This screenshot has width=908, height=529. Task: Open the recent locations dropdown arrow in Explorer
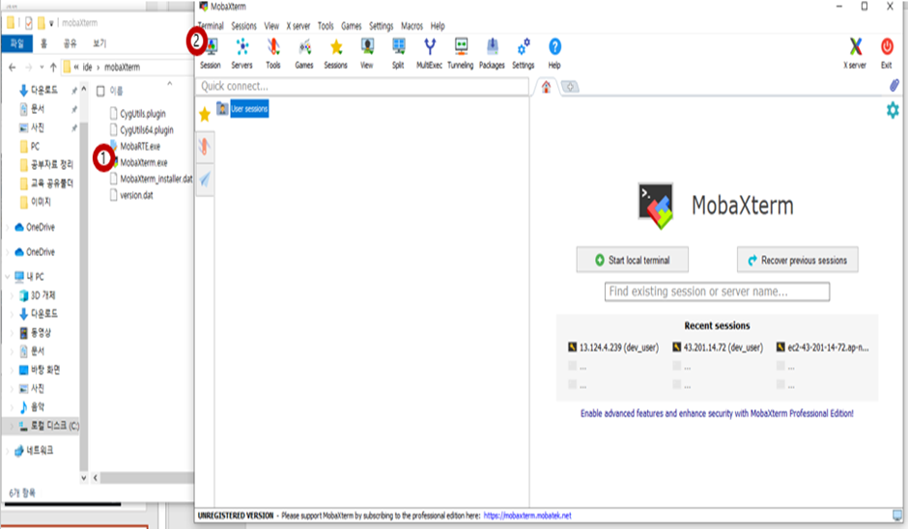43,68
